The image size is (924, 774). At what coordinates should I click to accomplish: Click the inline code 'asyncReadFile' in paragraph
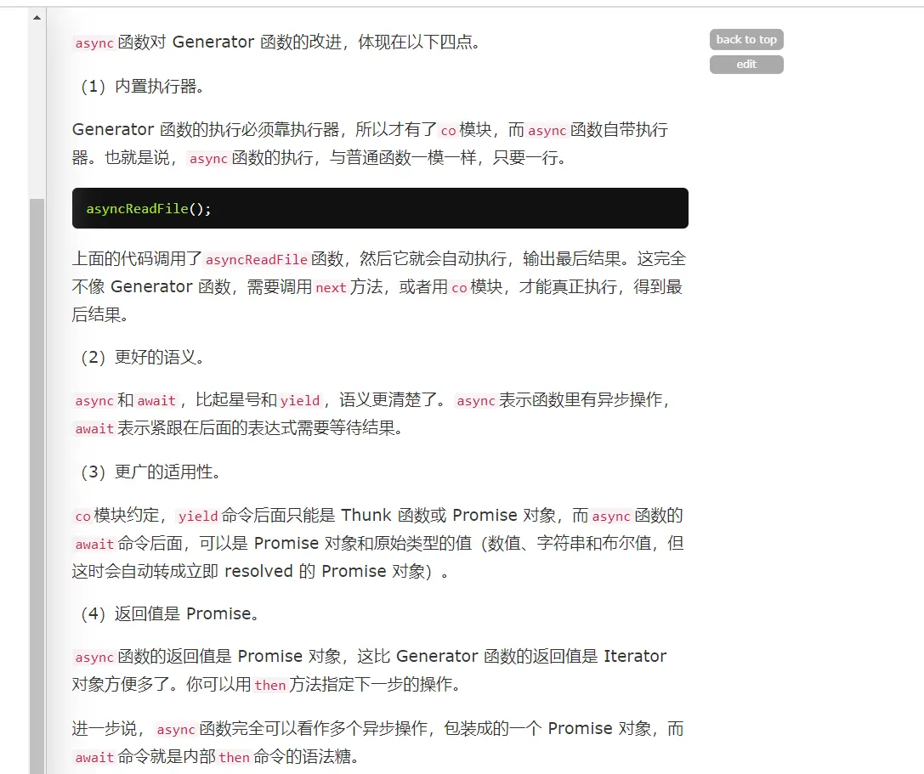pos(257,259)
